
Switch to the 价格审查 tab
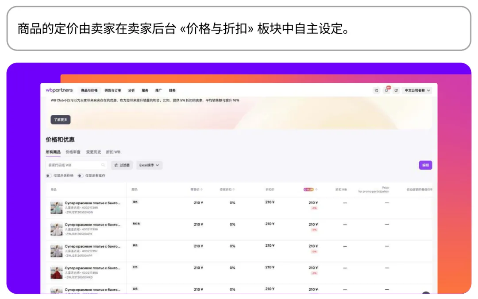click(73, 152)
